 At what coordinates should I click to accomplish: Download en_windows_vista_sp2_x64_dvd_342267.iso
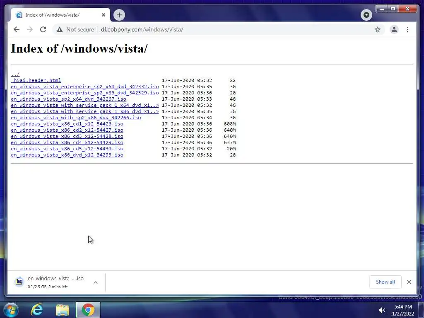[x=68, y=99]
